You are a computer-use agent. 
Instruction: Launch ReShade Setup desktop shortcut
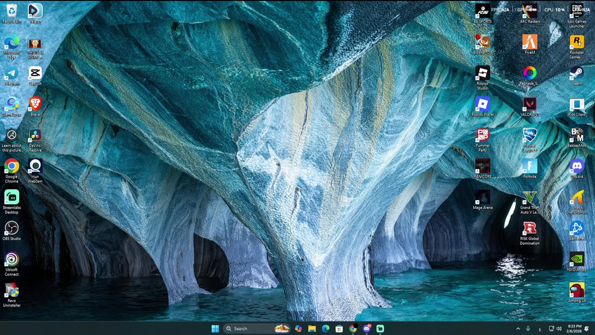[529, 76]
